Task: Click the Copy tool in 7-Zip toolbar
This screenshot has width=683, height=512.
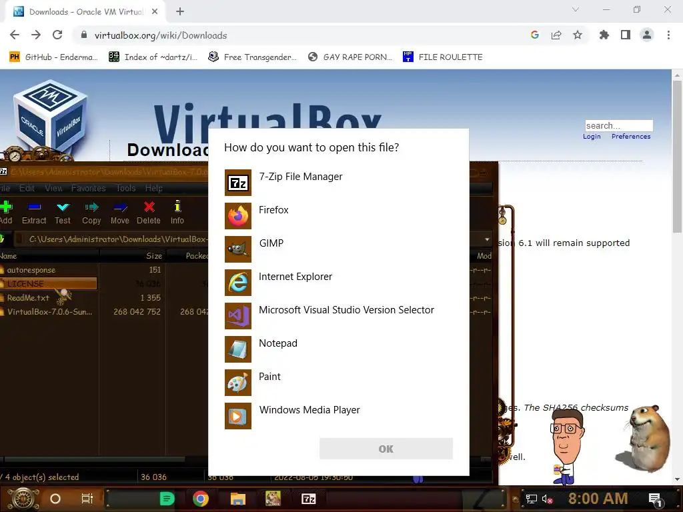Action: point(91,213)
